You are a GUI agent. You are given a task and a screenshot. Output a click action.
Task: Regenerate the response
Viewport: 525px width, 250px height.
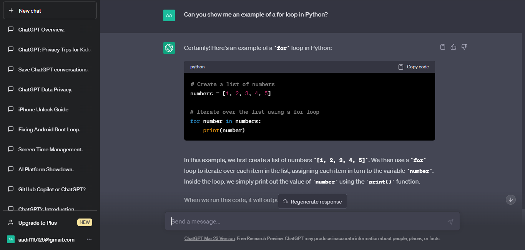(312, 202)
